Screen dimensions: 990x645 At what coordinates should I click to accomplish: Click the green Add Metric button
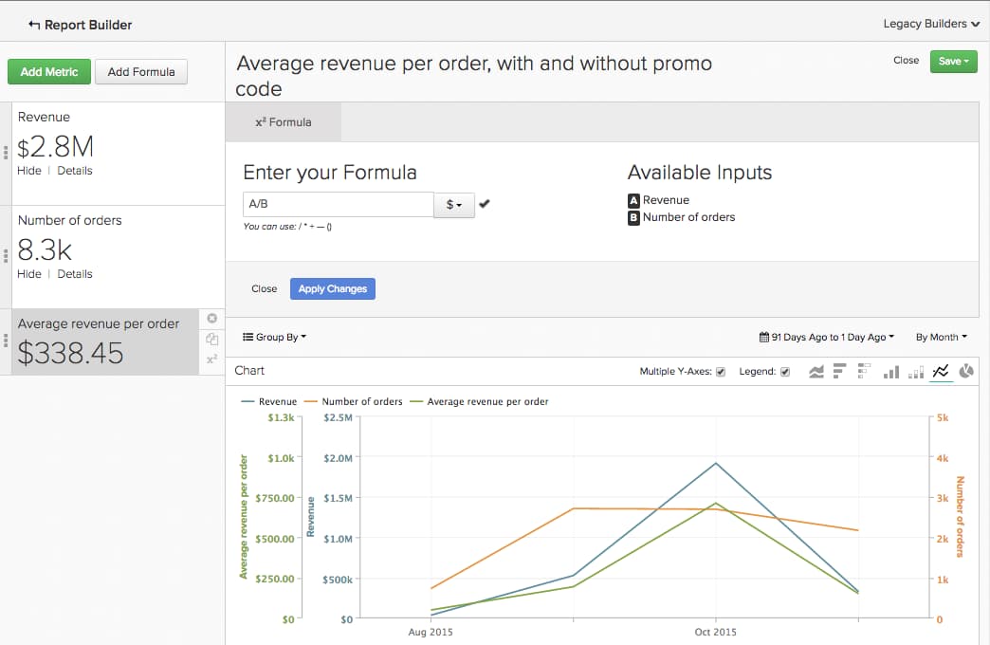click(x=48, y=71)
